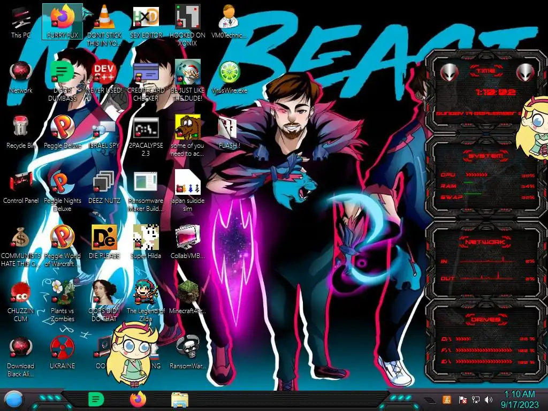Image resolution: width=548 pixels, height=411 pixels.
Task: Click the Start orb on the taskbar
Action: (14, 400)
